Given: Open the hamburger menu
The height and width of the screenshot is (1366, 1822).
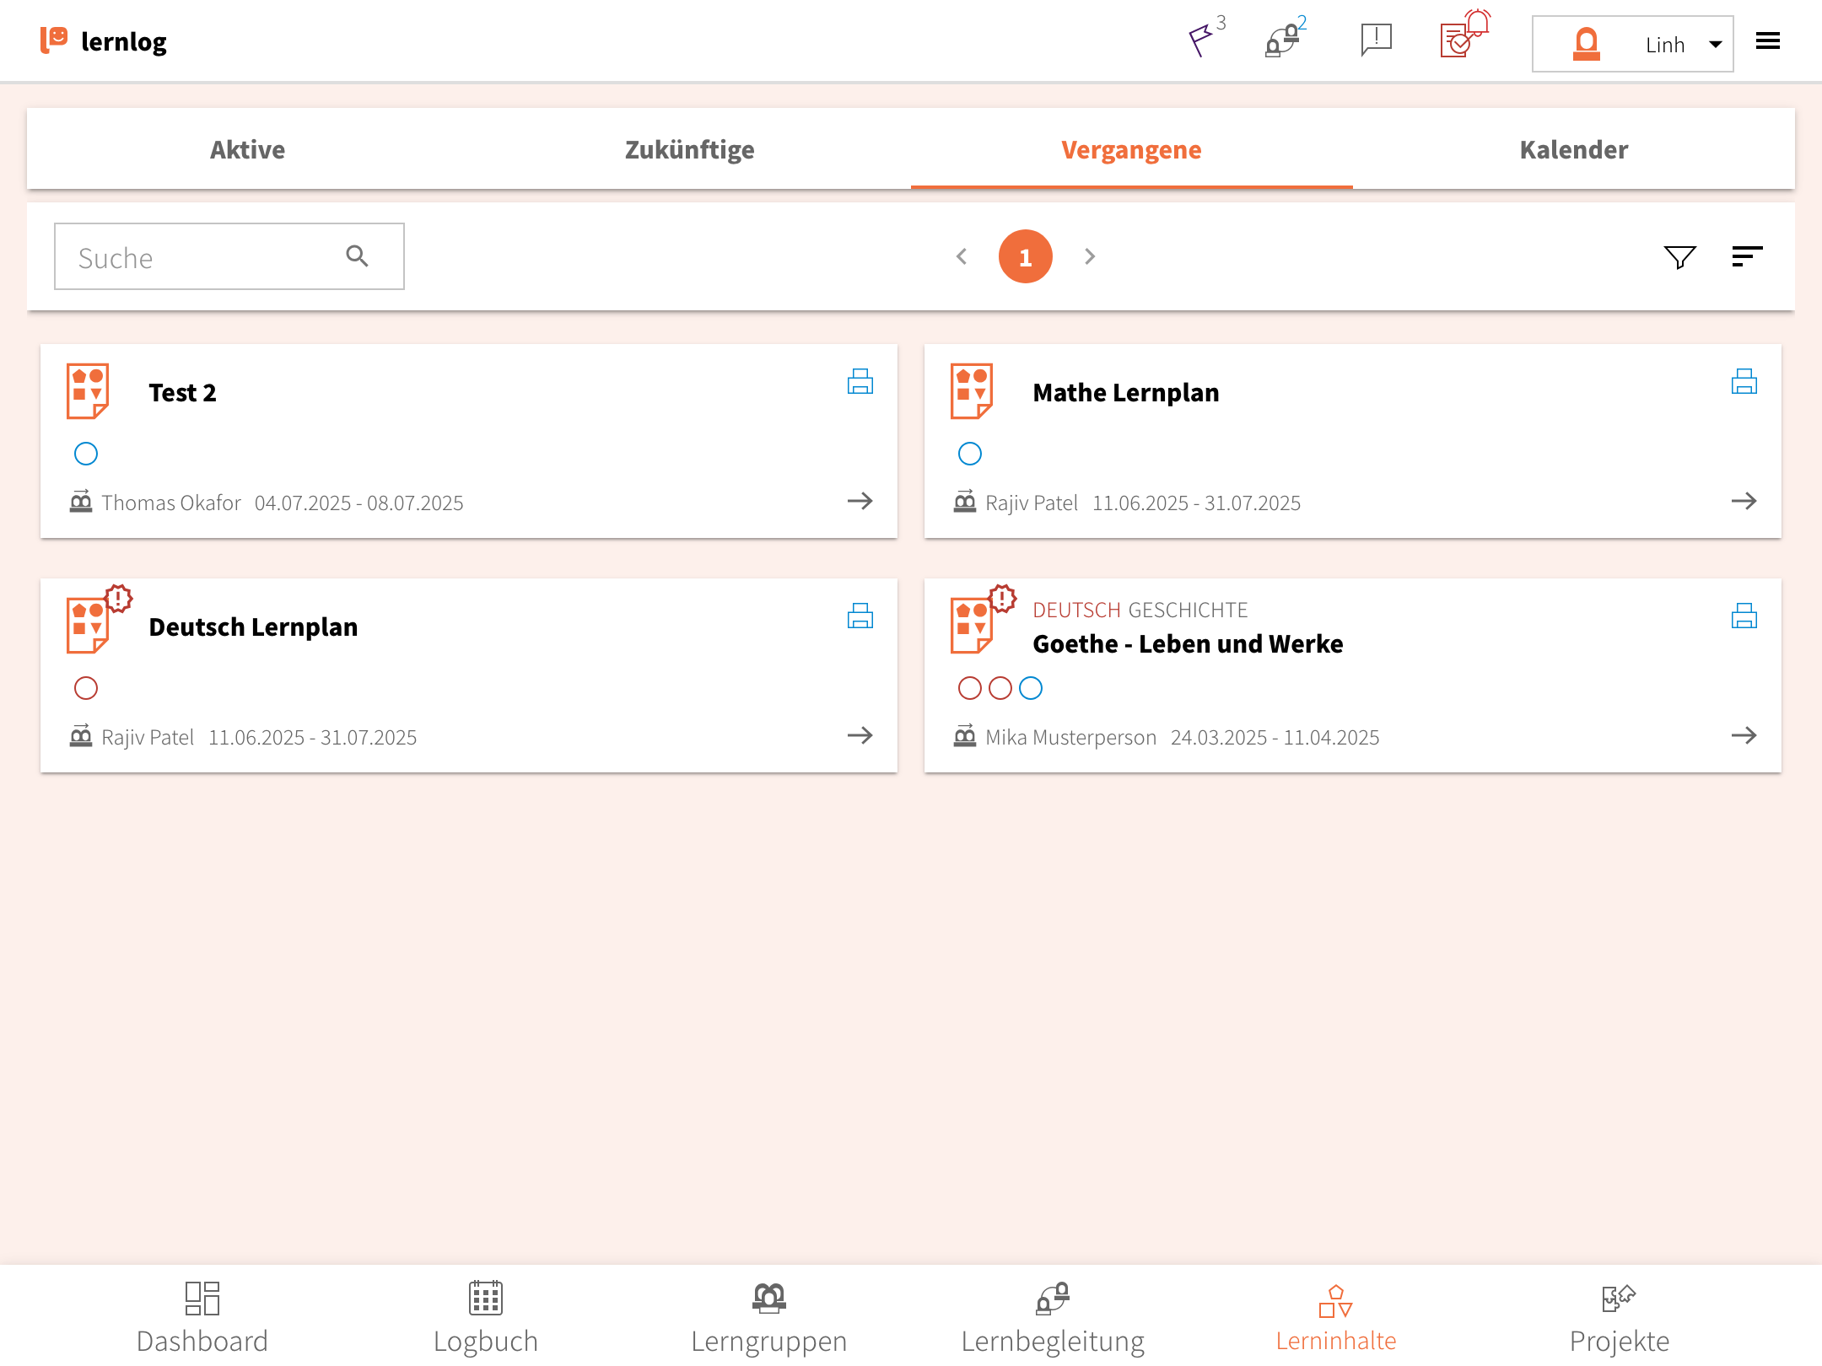Looking at the screenshot, I should [x=1768, y=41].
